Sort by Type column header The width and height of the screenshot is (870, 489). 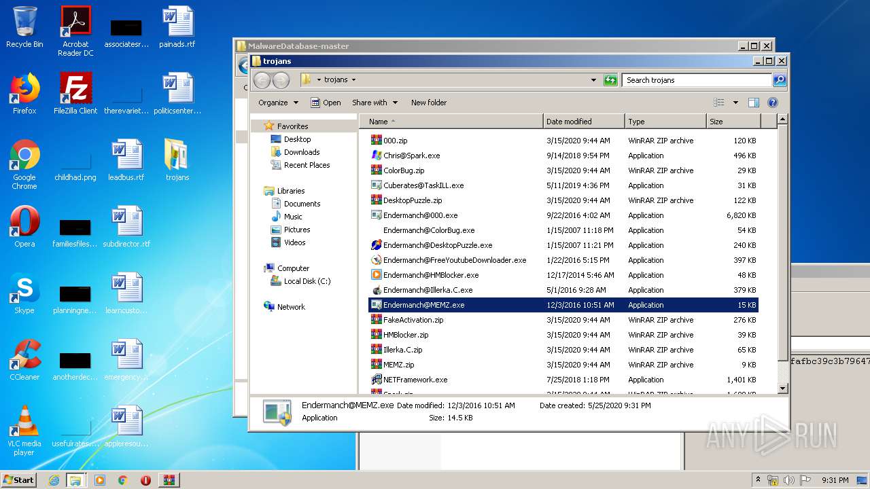665,122
